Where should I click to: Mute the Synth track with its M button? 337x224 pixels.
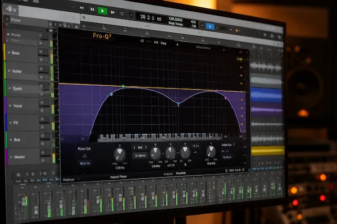[41, 86]
